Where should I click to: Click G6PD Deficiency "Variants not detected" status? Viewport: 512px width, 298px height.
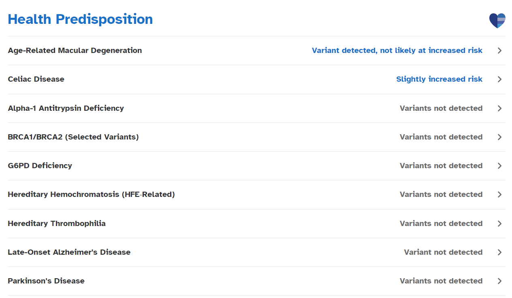pyautogui.click(x=441, y=166)
